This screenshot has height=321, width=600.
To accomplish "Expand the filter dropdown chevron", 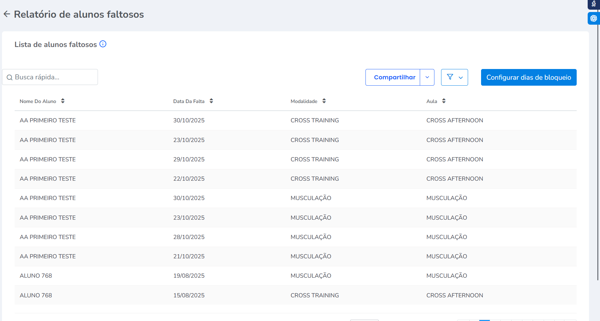I will coord(461,78).
